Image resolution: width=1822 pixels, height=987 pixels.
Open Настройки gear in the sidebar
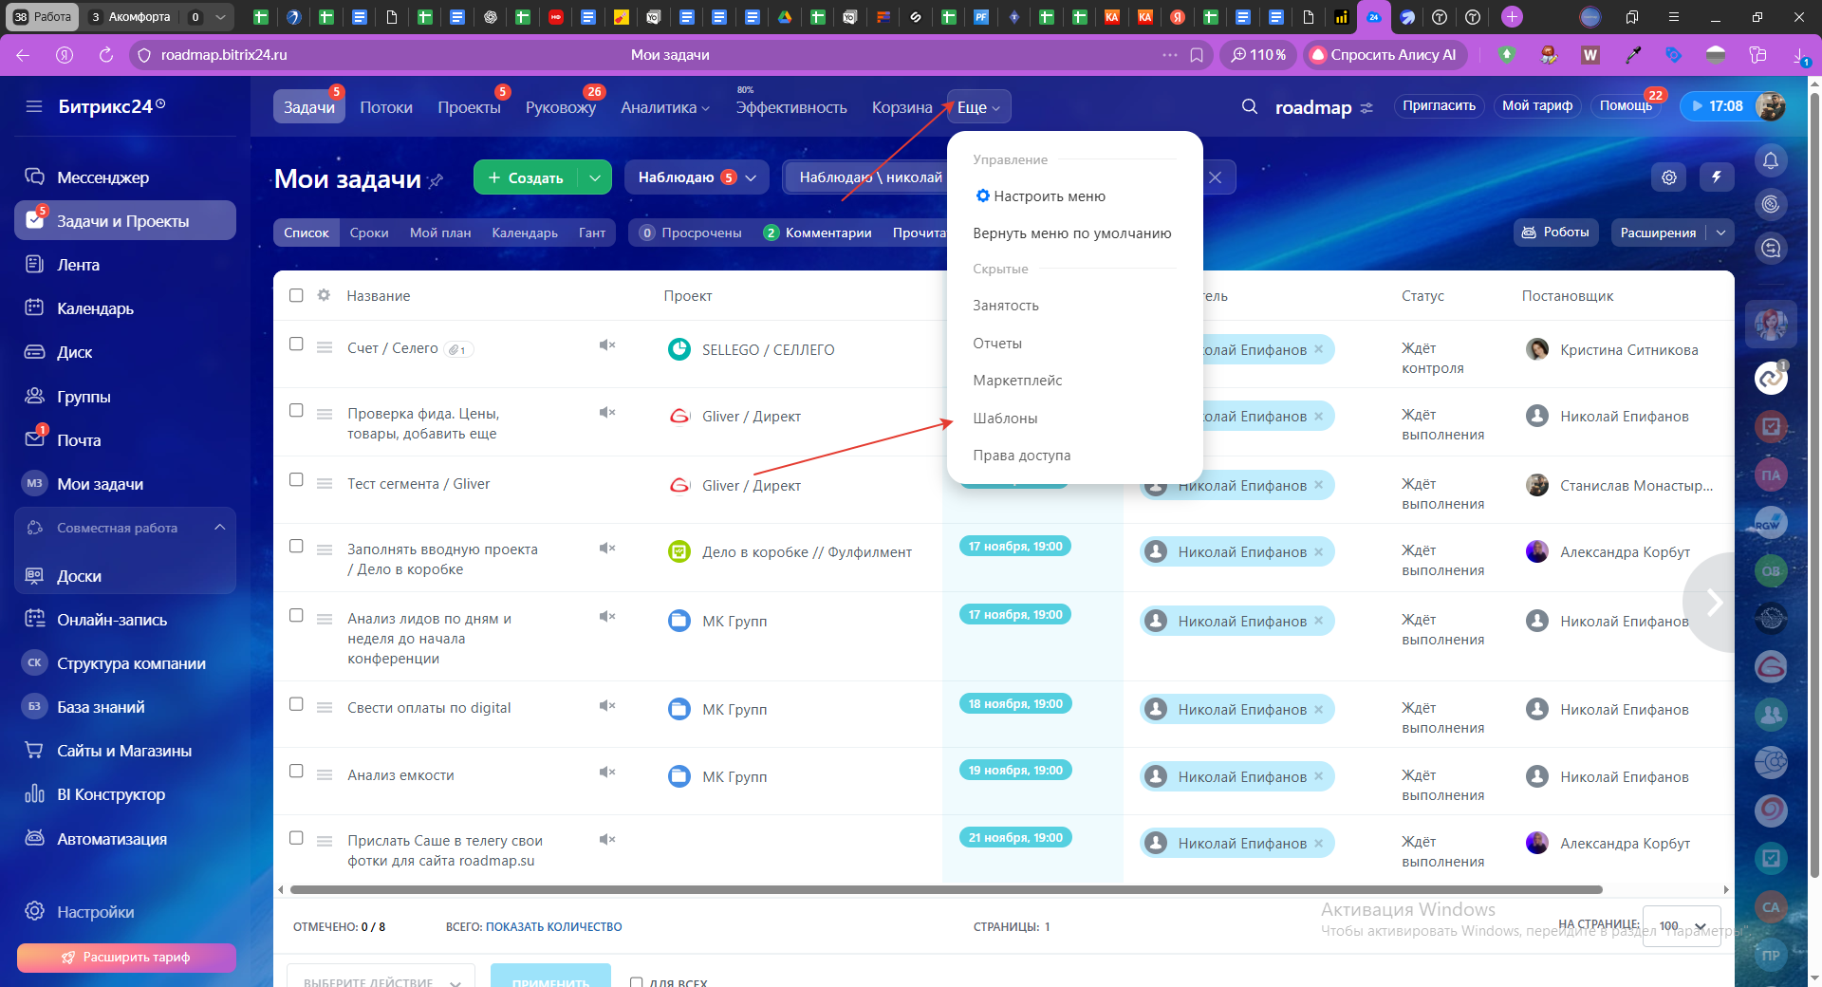pos(35,911)
